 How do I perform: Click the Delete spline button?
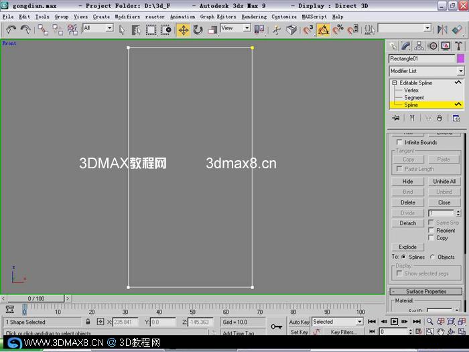tap(407, 202)
